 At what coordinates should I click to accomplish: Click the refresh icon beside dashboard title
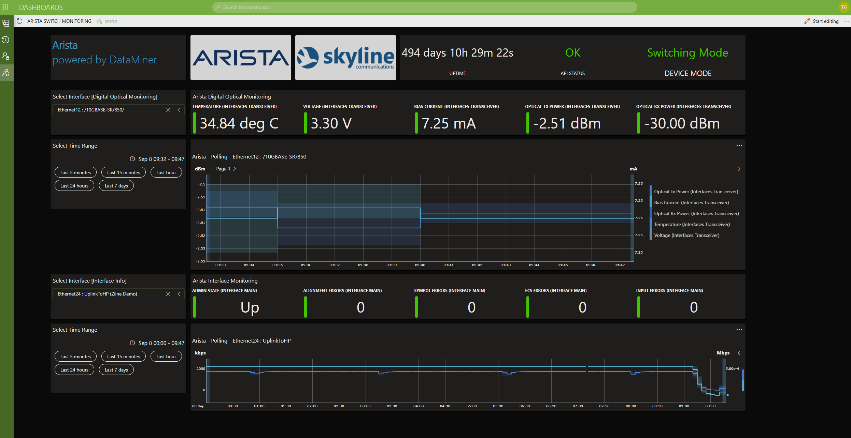click(x=20, y=21)
